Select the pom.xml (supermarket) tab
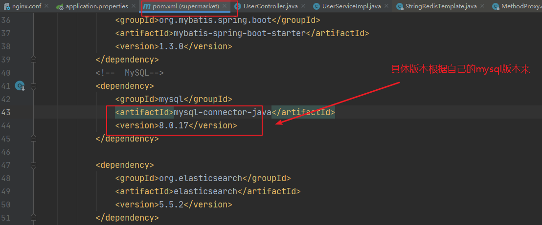 click(185, 6)
